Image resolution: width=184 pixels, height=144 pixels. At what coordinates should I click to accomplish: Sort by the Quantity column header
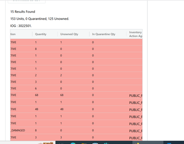tap(41, 34)
